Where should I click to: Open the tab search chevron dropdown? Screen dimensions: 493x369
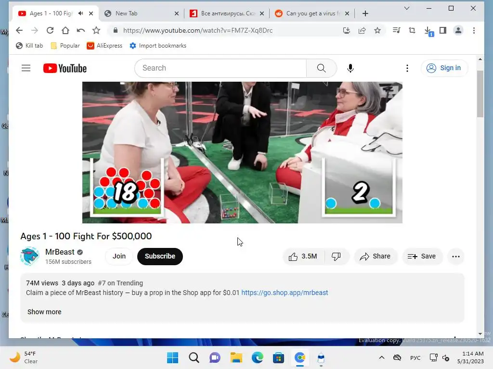[406, 8]
